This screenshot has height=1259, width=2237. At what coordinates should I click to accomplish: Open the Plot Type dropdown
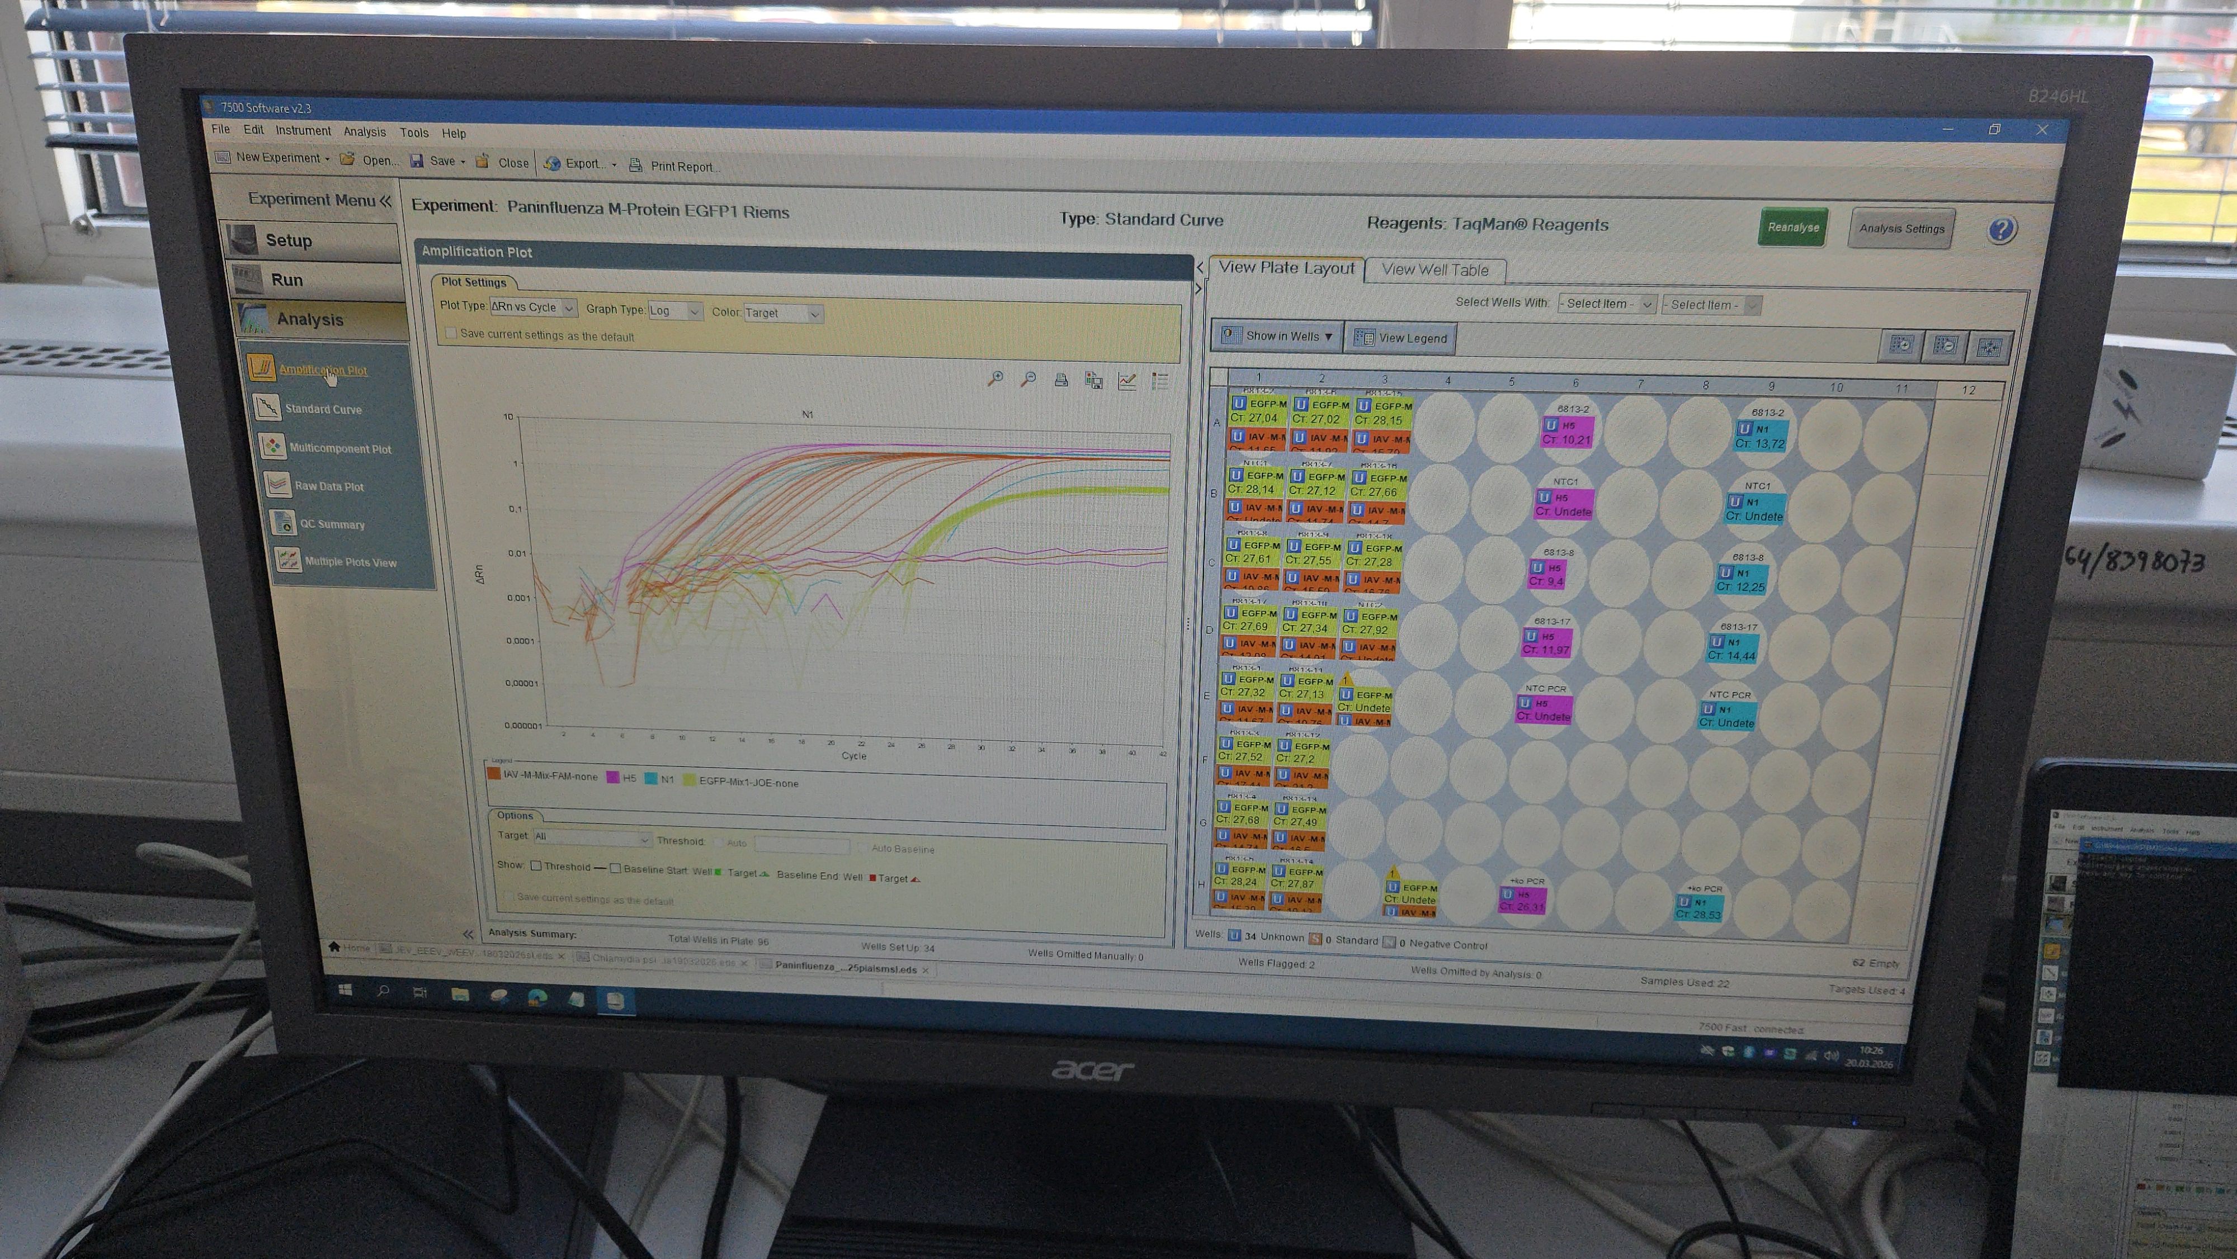(532, 307)
